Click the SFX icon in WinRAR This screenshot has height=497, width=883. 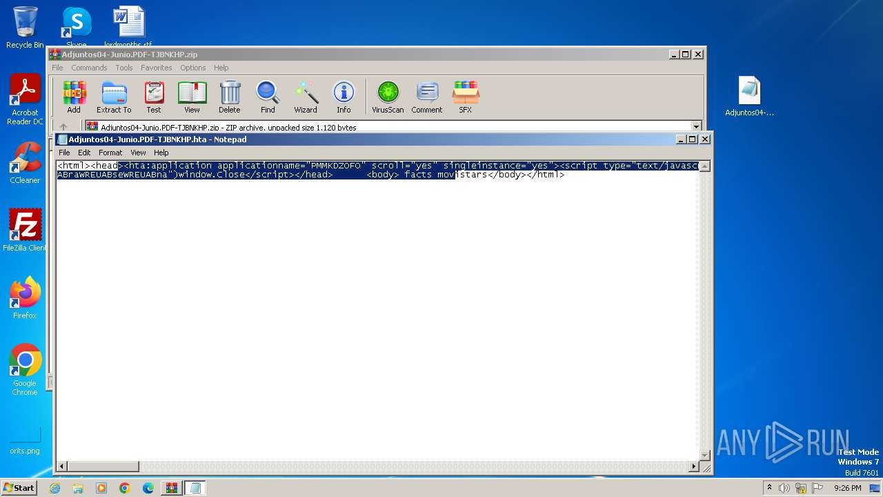point(466,97)
